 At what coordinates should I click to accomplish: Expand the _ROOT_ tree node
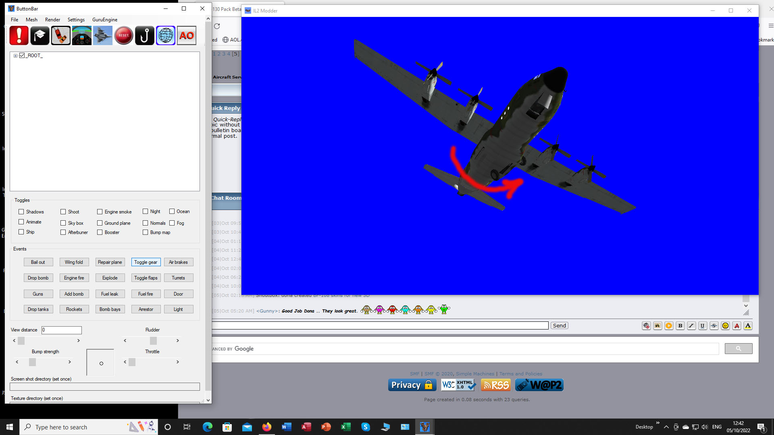(15, 56)
